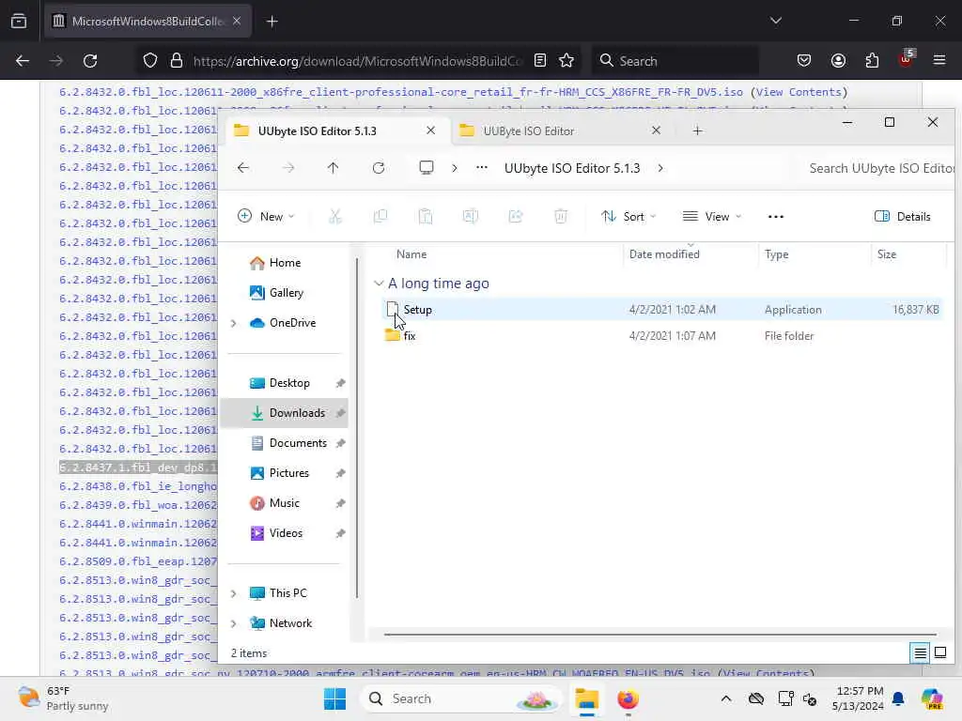Image resolution: width=962 pixels, height=721 pixels.
Task: Click the Firefox tracking protection shield icon
Action: coord(150,61)
